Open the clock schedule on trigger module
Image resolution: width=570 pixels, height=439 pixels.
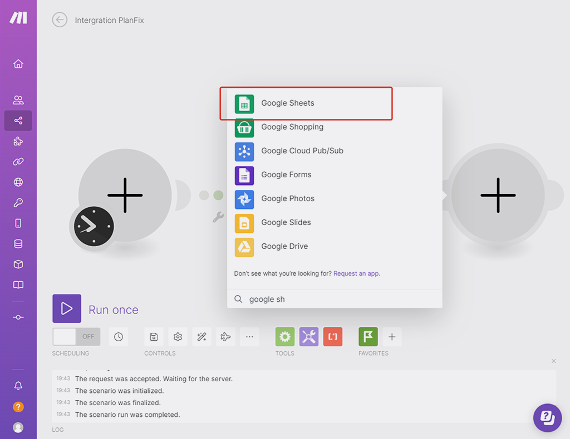click(94, 226)
